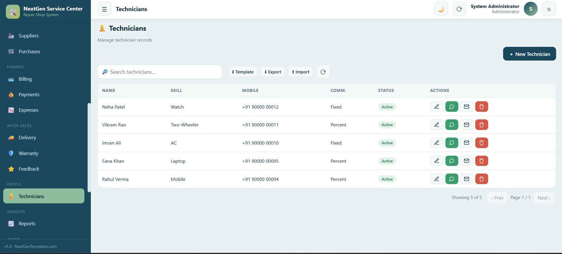562x254 pixels.
Task: Click the New Technician button
Action: tap(529, 54)
